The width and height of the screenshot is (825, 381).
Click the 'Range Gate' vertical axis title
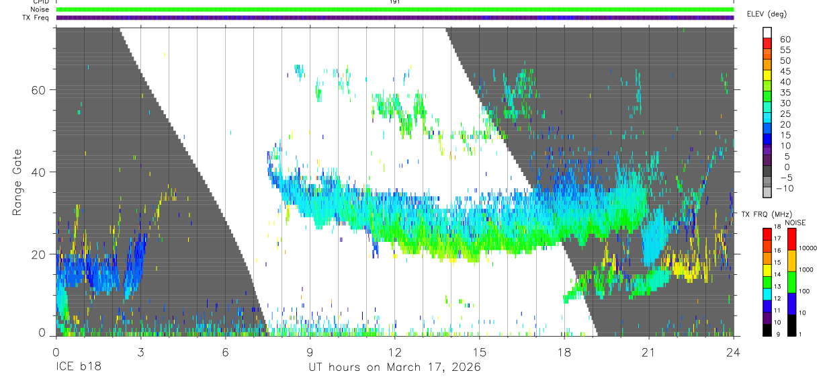[x=17, y=182]
